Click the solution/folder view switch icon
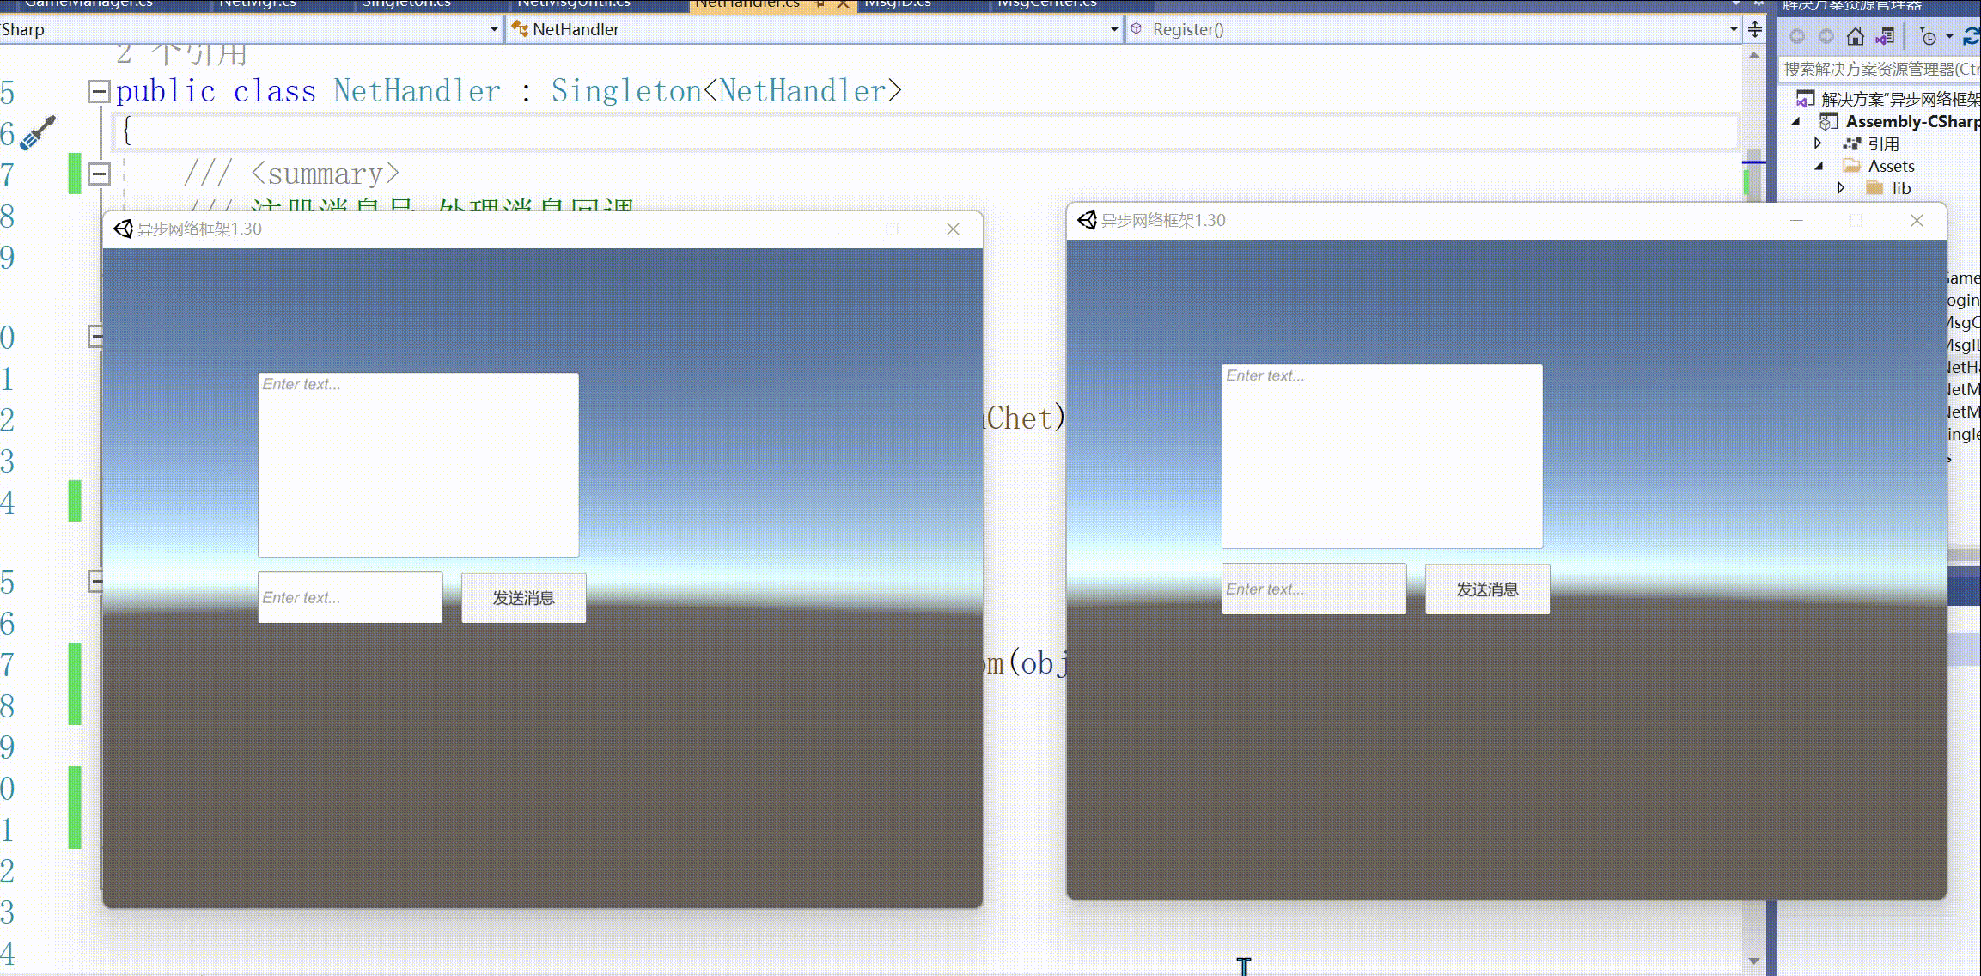The width and height of the screenshot is (1981, 976). [1885, 36]
